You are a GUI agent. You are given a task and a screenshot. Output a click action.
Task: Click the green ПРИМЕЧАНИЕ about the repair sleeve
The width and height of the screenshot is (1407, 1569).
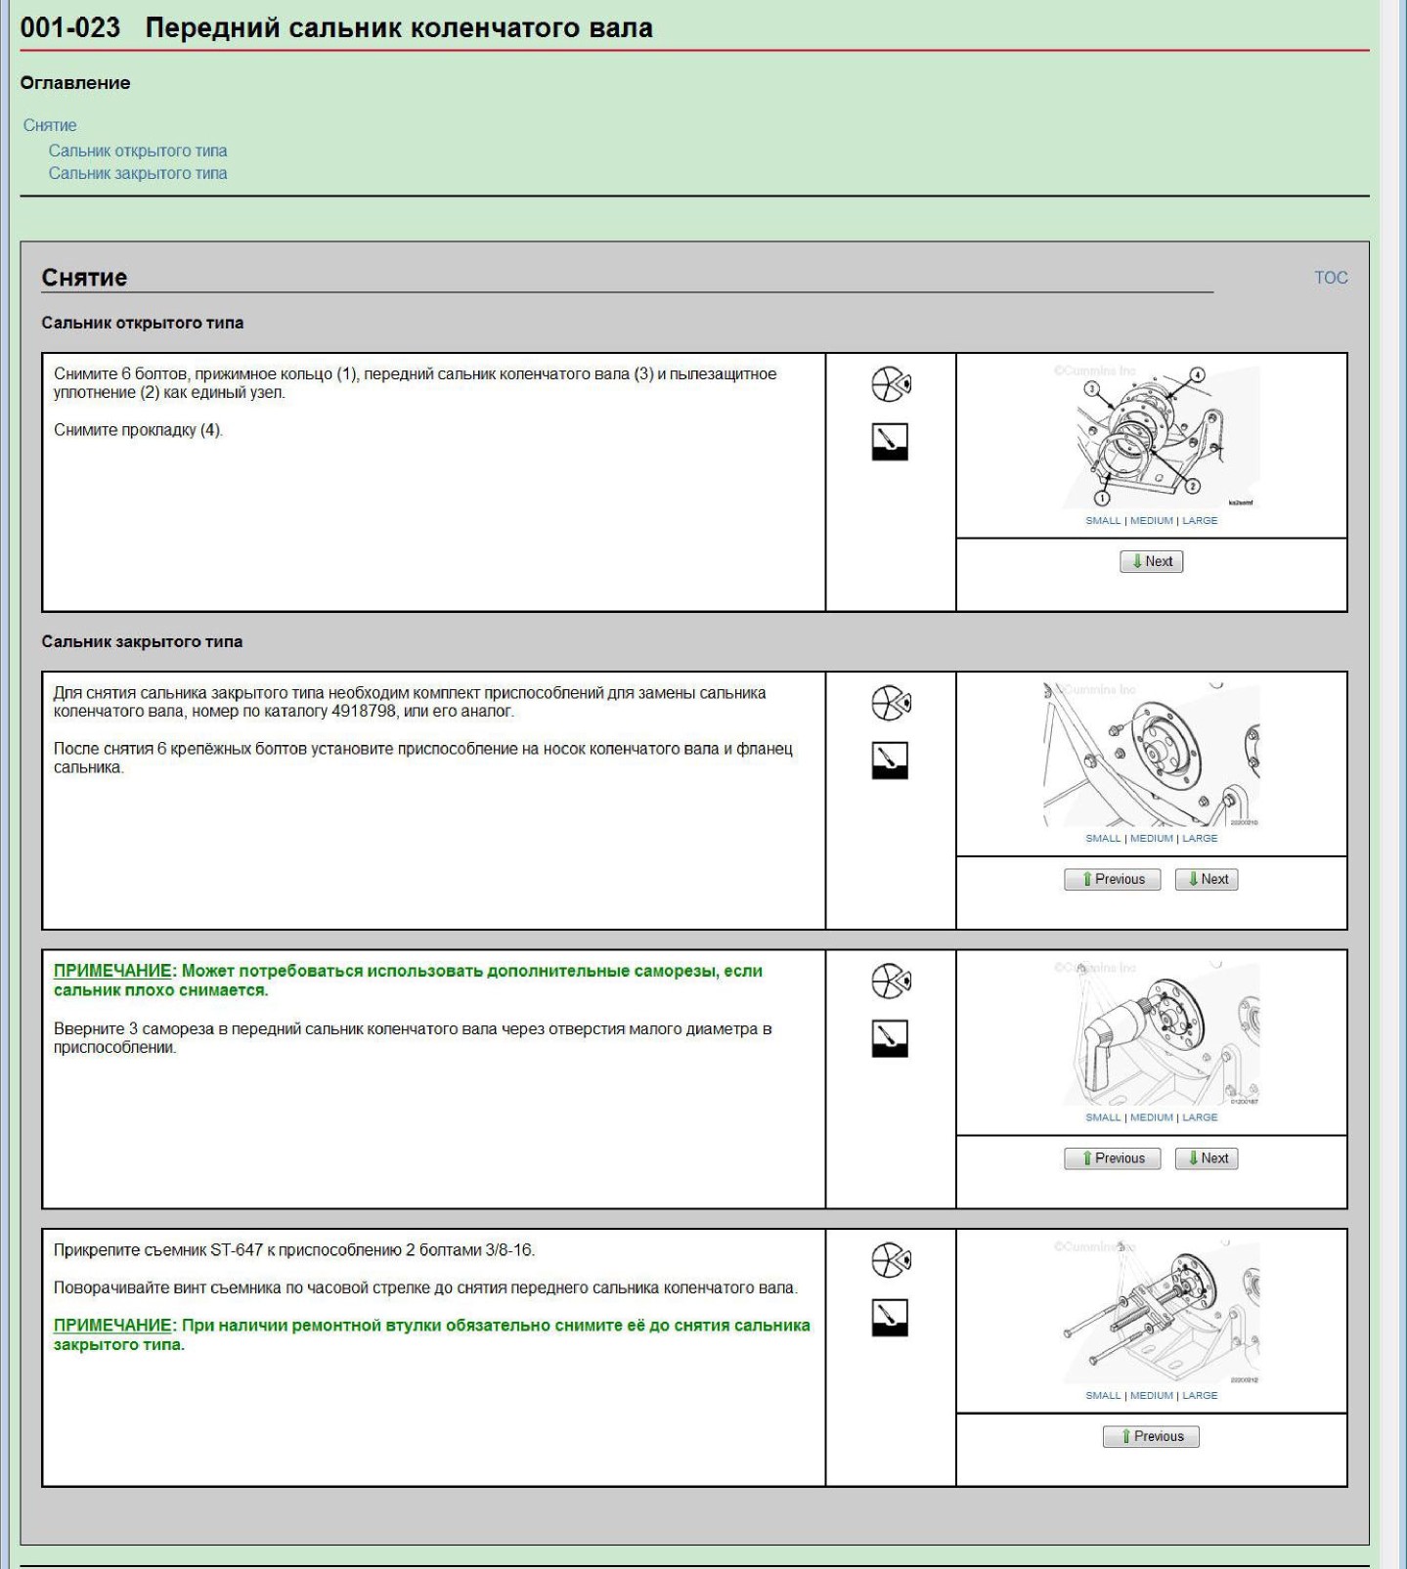click(431, 1334)
